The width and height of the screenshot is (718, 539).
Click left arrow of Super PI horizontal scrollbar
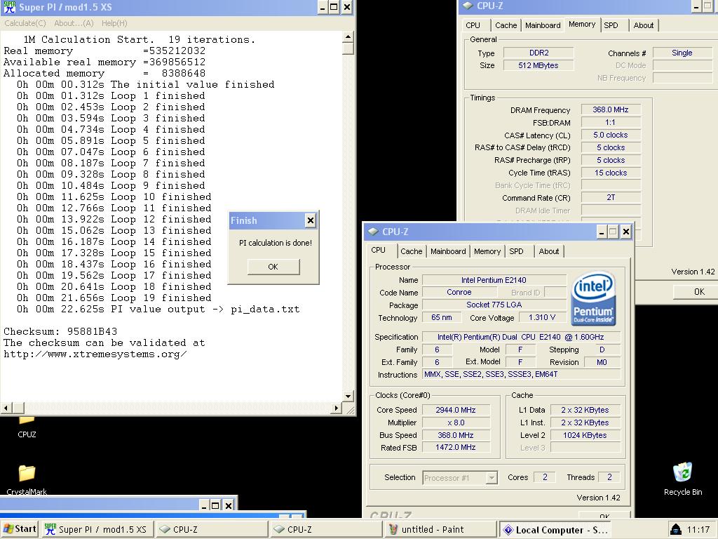point(6,408)
